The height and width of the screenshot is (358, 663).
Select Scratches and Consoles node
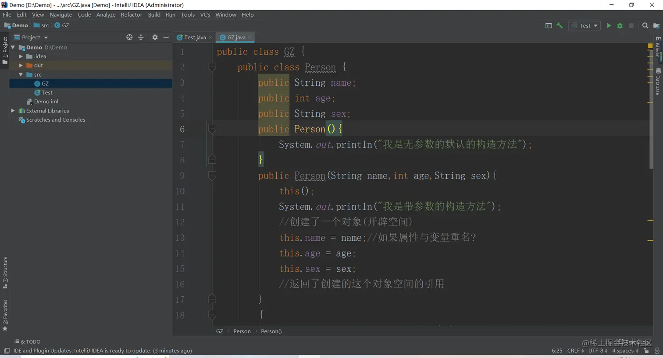coord(52,120)
